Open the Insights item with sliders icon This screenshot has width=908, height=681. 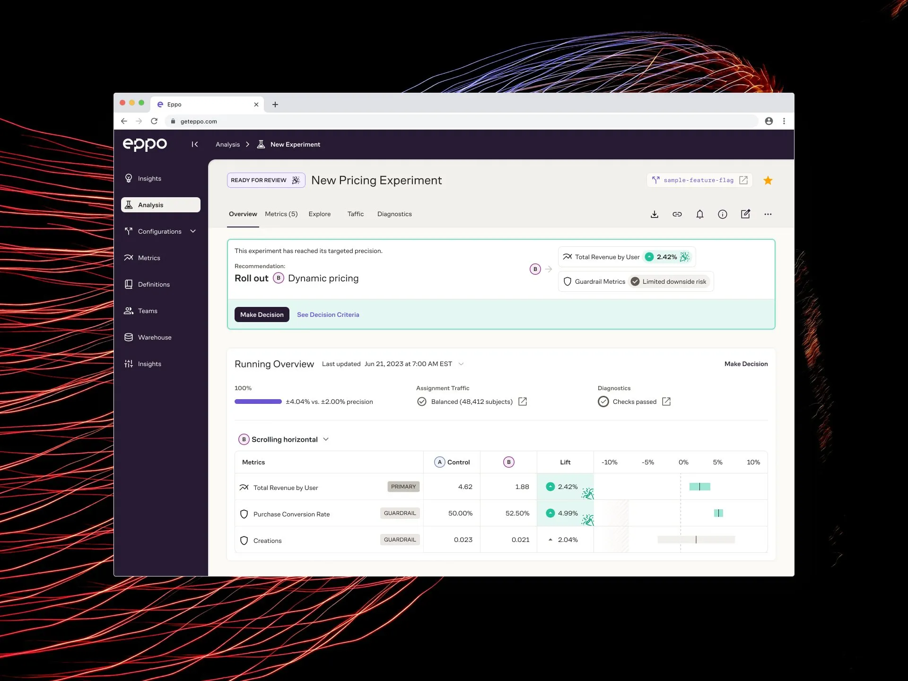(161, 364)
